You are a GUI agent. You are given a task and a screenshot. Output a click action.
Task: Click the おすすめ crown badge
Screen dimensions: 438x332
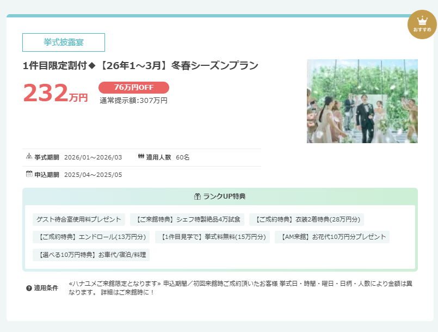[x=422, y=24]
